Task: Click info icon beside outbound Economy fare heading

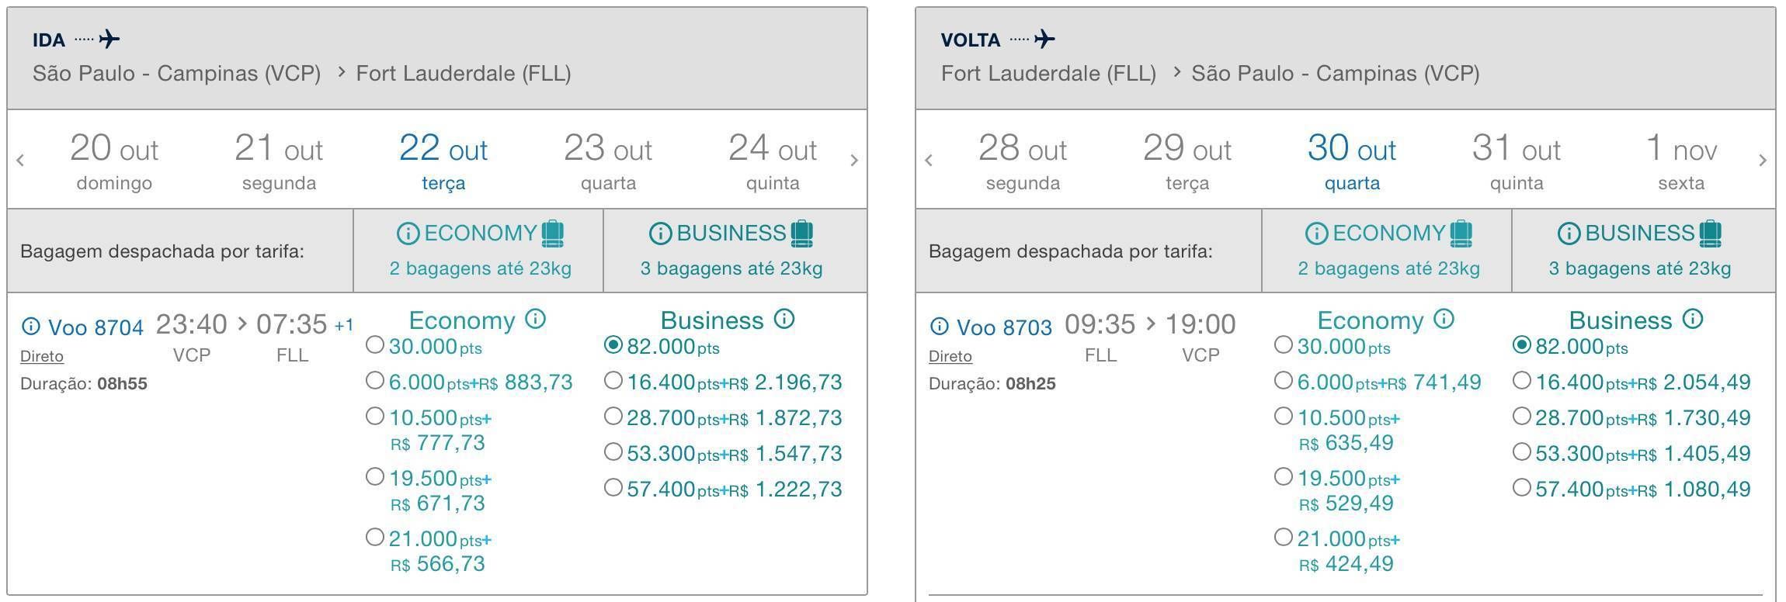Action: click(536, 319)
